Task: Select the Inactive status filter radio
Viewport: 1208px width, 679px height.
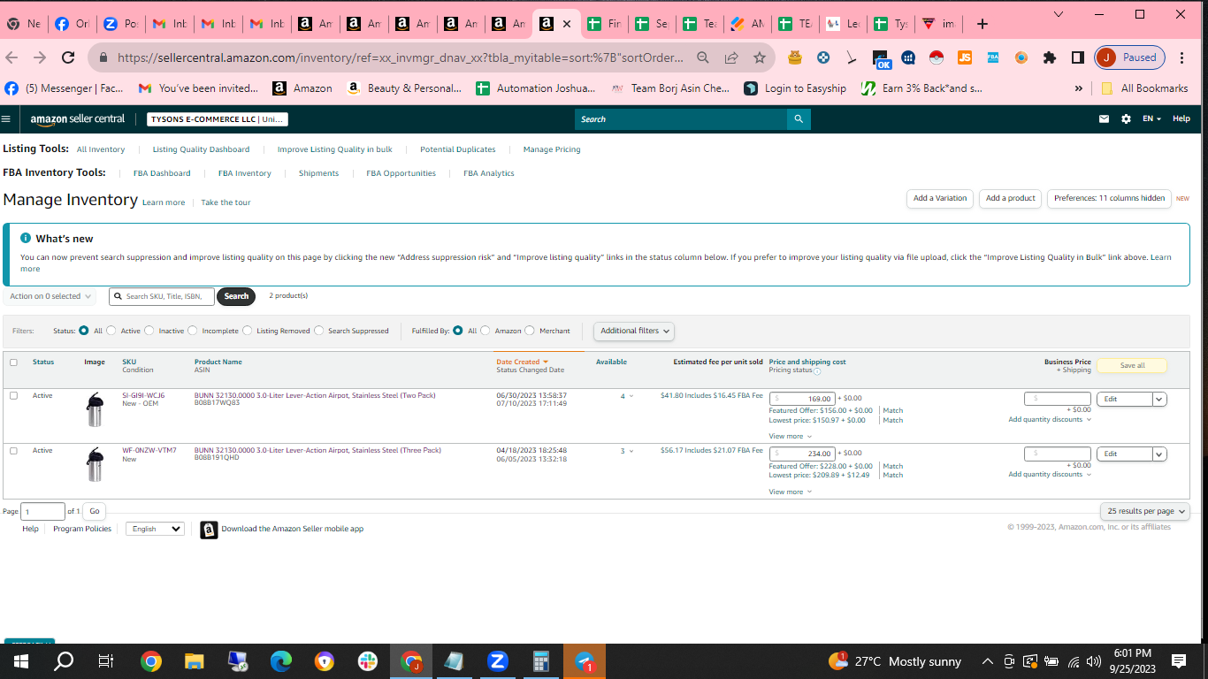Action: 149,331
